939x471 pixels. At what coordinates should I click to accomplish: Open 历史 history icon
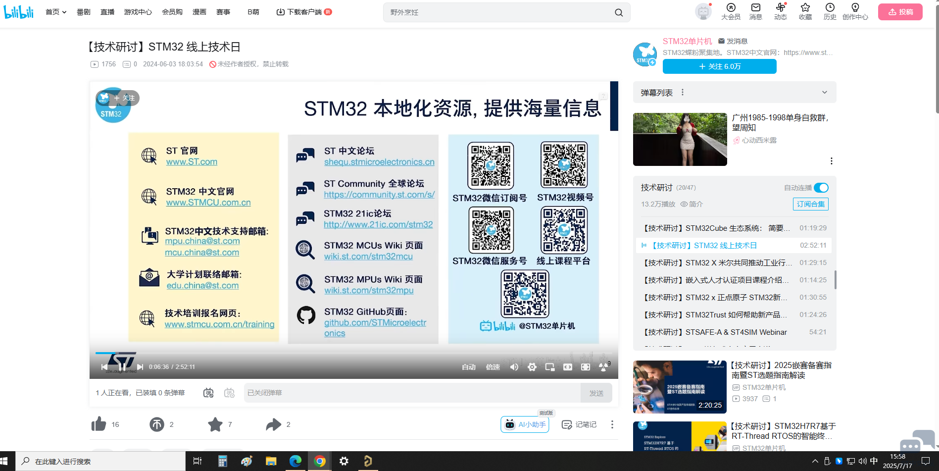(x=830, y=11)
